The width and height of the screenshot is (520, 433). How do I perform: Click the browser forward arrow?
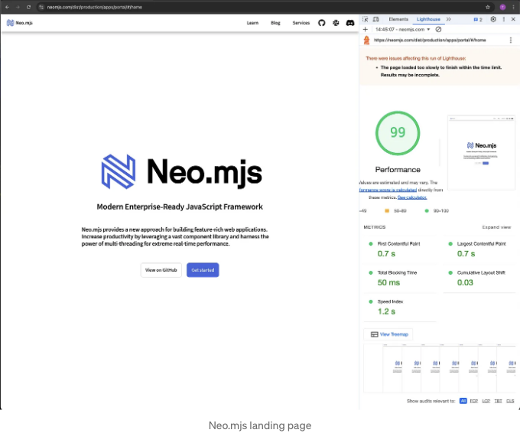click(x=18, y=7)
